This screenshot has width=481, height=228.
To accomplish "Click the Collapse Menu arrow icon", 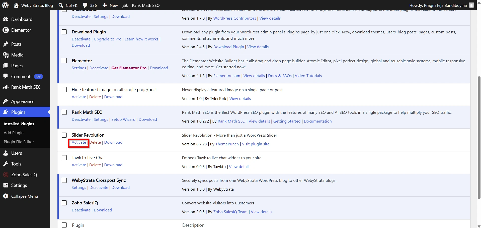I will 6,196.
